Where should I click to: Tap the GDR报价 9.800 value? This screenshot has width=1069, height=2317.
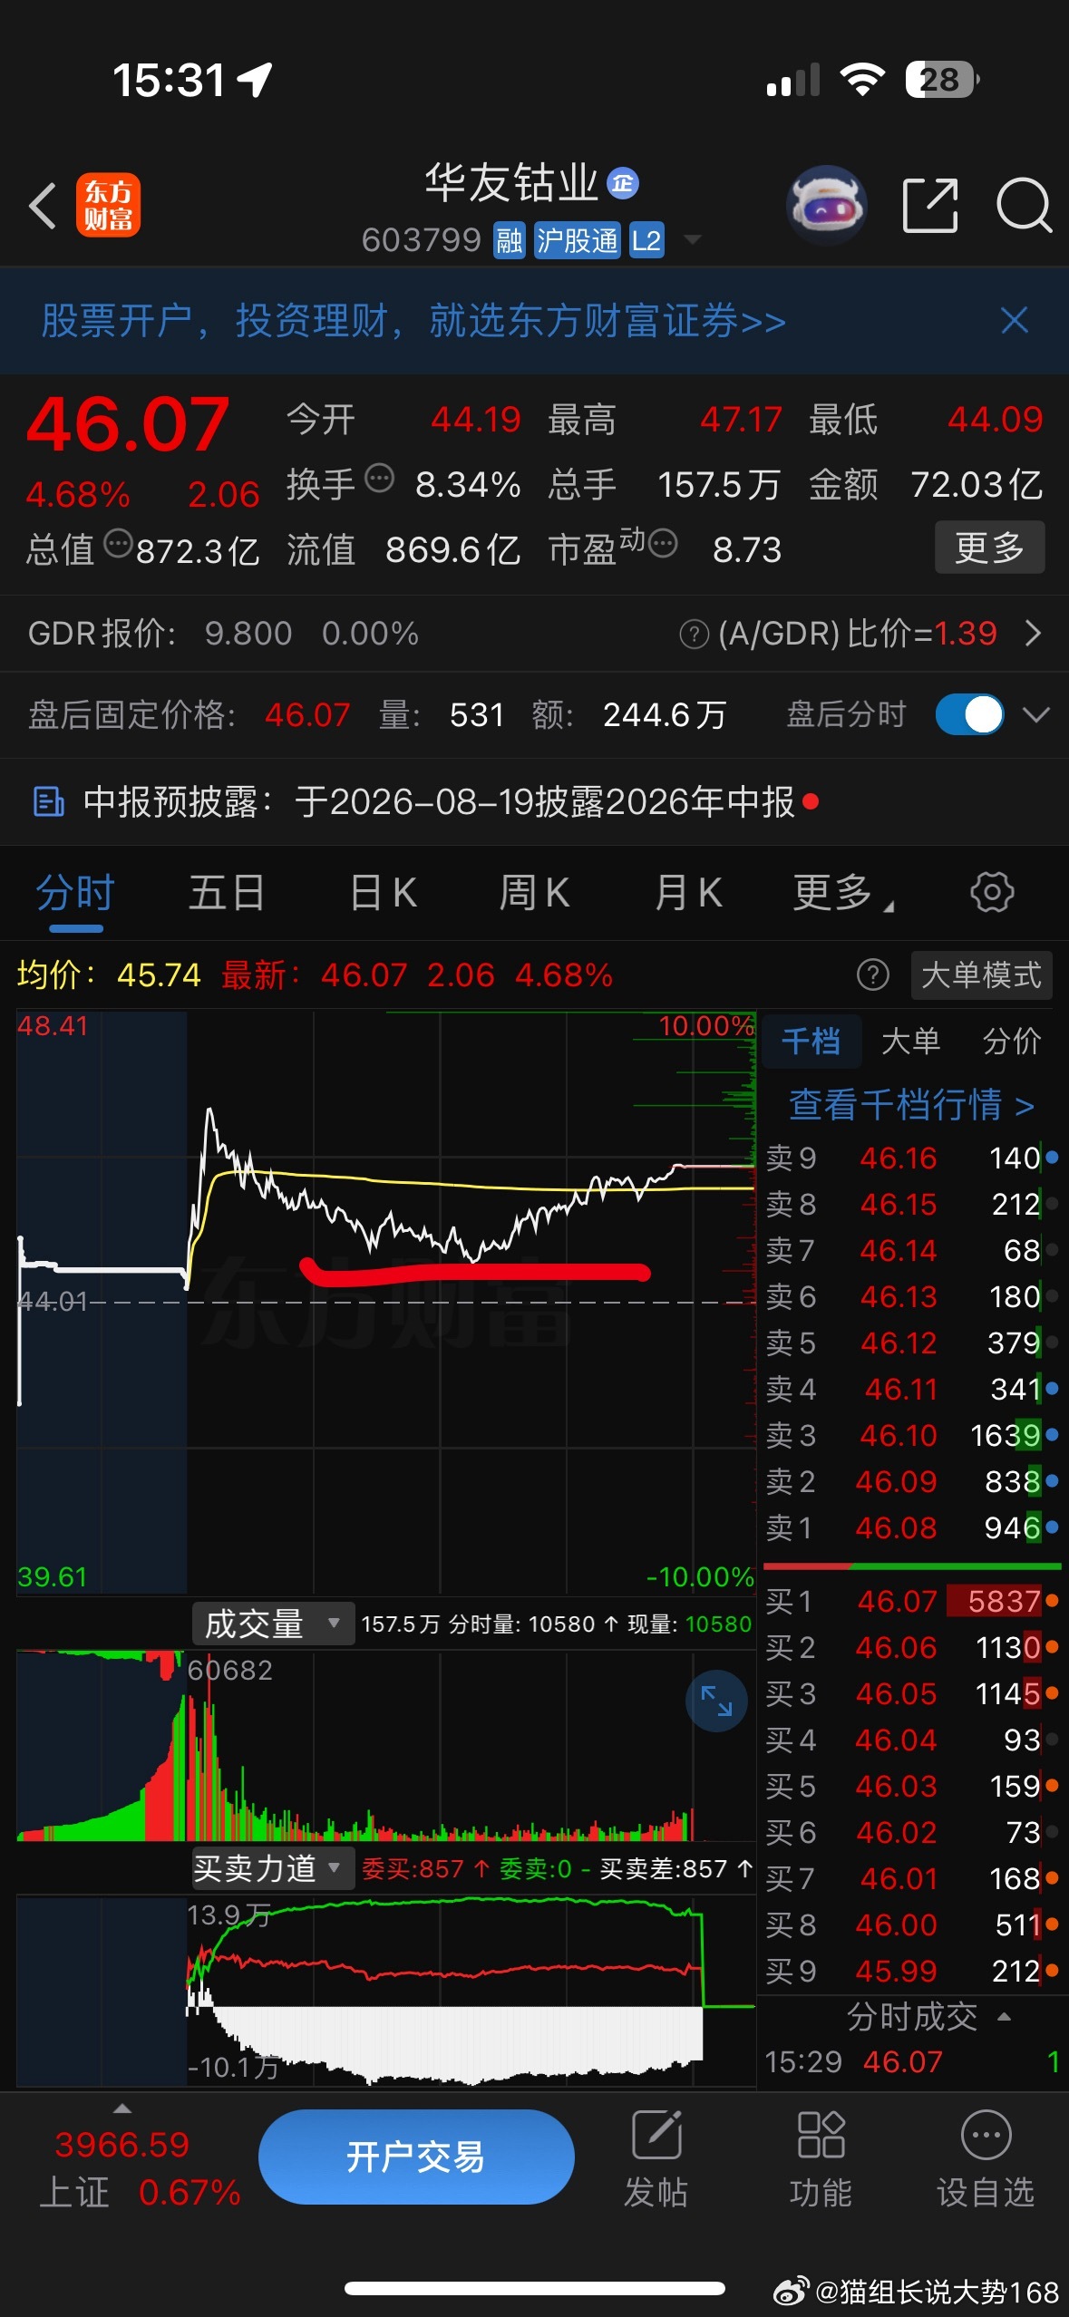click(248, 634)
